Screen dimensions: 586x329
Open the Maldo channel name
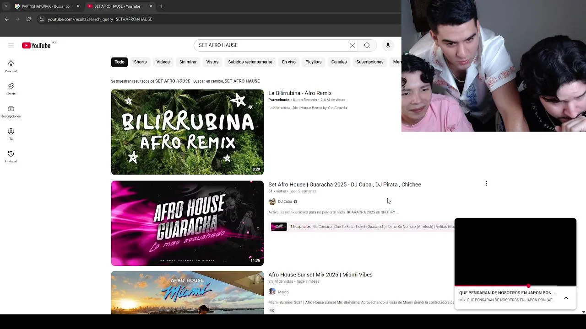click(x=283, y=292)
